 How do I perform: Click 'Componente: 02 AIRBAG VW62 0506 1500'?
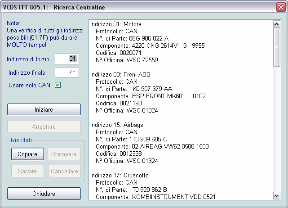tap(152, 146)
